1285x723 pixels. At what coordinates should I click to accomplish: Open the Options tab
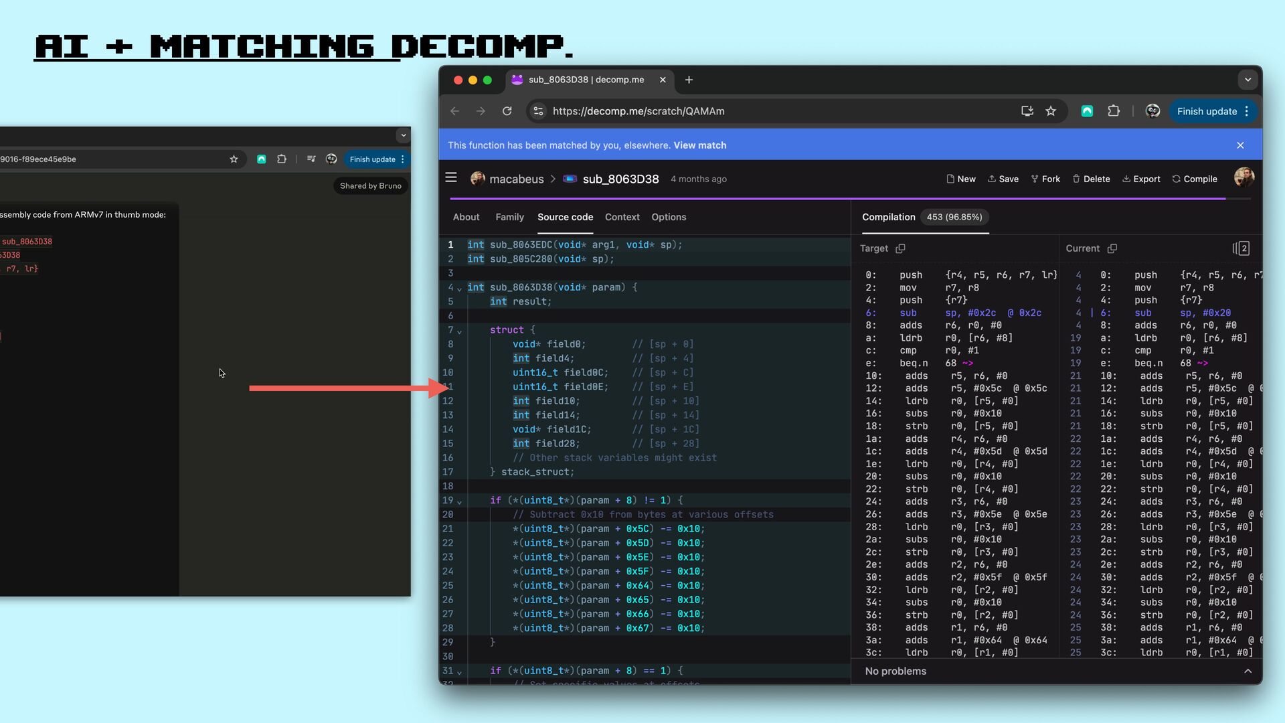pyautogui.click(x=669, y=217)
